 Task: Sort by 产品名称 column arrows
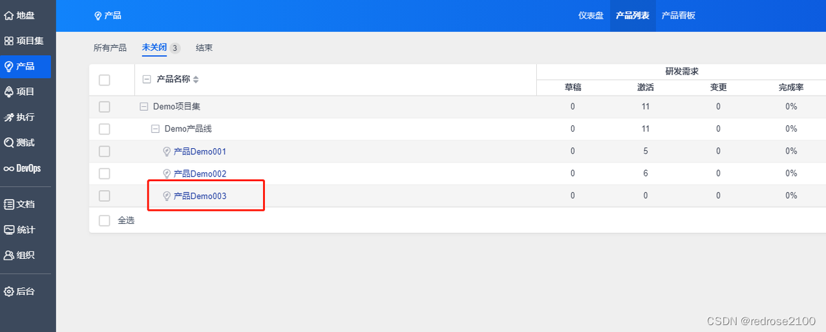point(195,79)
